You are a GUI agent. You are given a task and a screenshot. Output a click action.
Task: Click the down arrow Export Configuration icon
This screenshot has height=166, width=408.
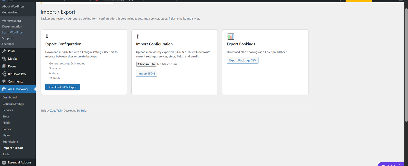(47, 36)
